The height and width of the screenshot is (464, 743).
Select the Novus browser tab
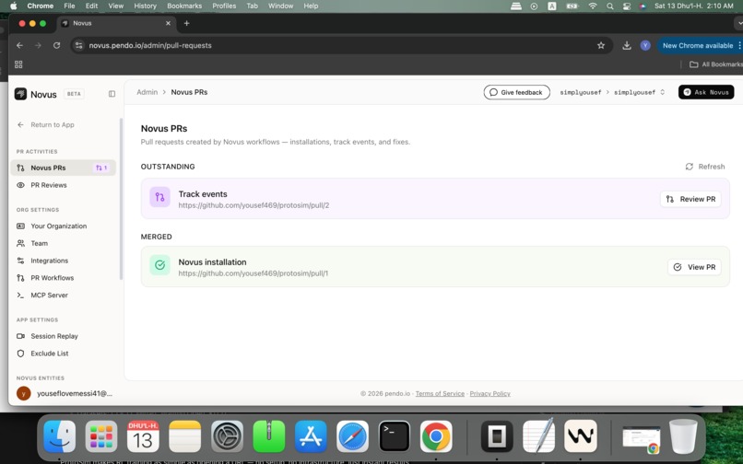pos(116,23)
